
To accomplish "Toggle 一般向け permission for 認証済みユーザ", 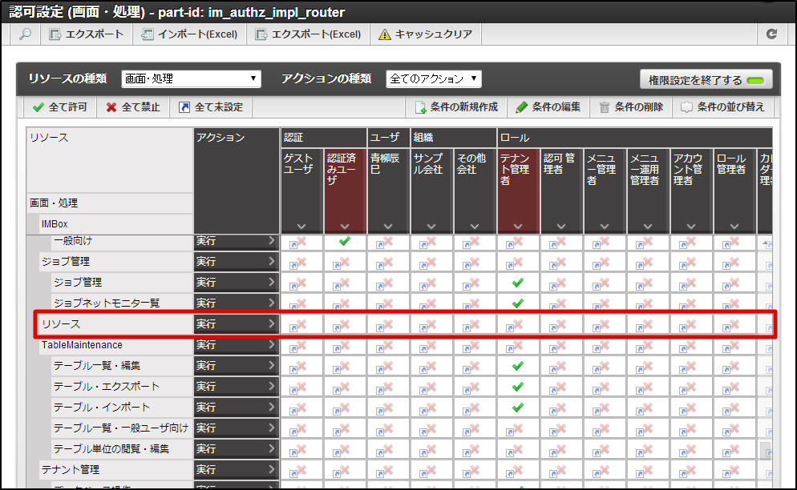I will pos(345,241).
